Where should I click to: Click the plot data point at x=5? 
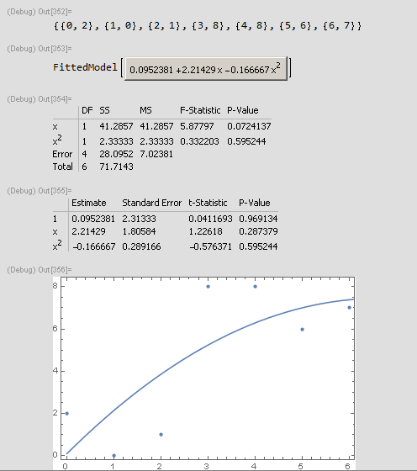(x=303, y=329)
